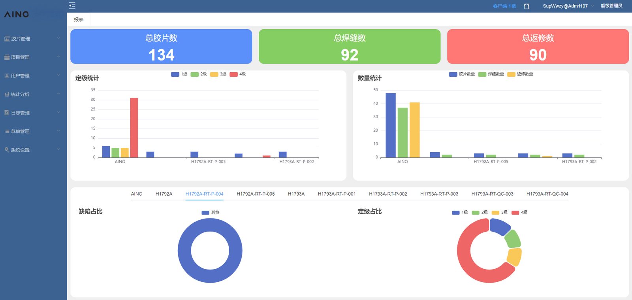This screenshot has height=300, width=632.
Task: Select the H1793A-RT-P-001 tab
Action: (337, 194)
